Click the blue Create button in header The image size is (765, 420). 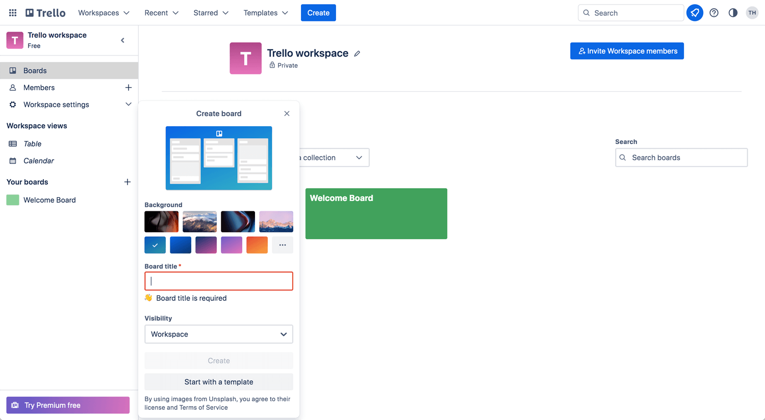[x=318, y=13]
